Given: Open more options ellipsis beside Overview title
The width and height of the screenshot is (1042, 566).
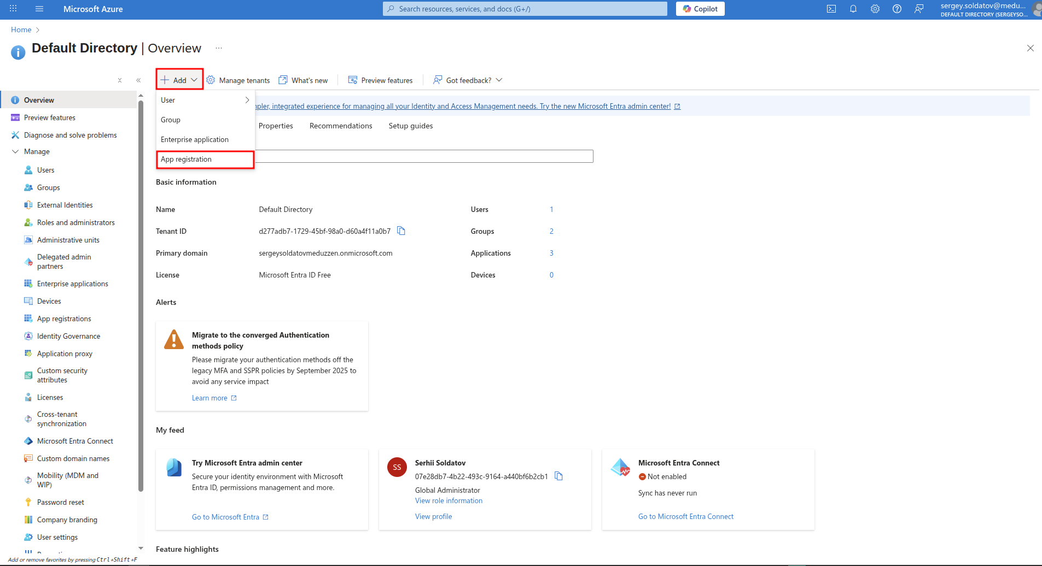Looking at the screenshot, I should pyautogui.click(x=219, y=48).
